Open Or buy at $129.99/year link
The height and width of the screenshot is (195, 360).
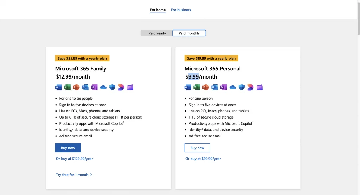point(75,159)
